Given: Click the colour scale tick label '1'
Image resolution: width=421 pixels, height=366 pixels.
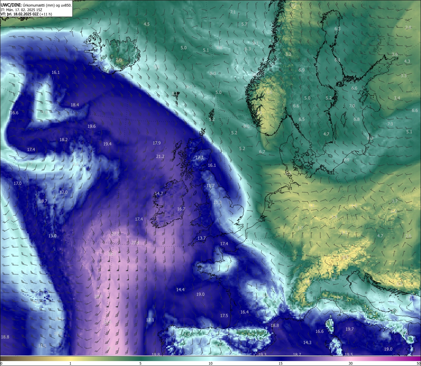Looking at the screenshot, I should click(70, 363).
